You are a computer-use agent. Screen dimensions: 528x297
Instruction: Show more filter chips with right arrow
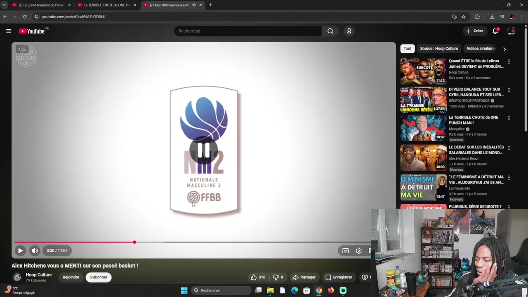pos(504,49)
